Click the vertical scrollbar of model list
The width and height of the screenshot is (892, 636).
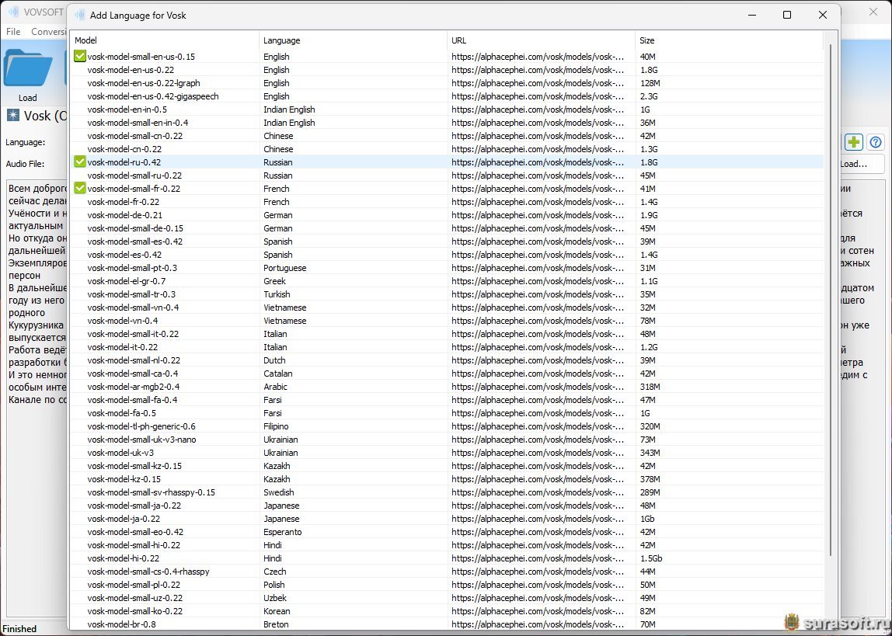[x=830, y=301]
